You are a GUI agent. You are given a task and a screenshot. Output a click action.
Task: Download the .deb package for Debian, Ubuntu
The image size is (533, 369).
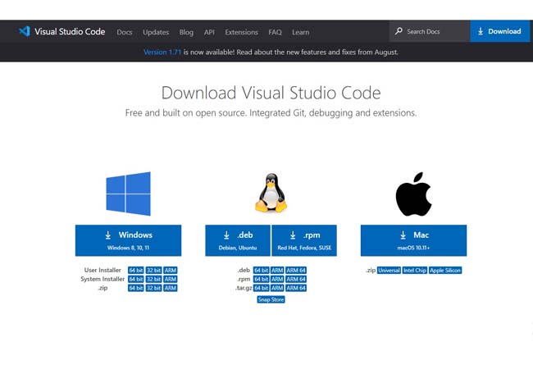coord(238,240)
